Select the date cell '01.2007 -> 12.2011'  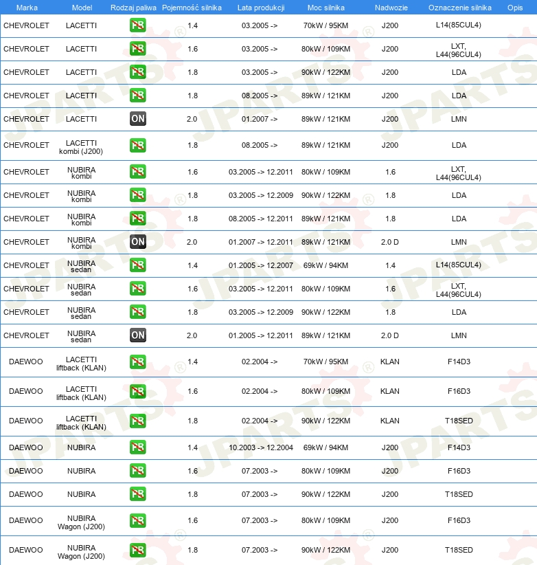pyautogui.click(x=261, y=242)
